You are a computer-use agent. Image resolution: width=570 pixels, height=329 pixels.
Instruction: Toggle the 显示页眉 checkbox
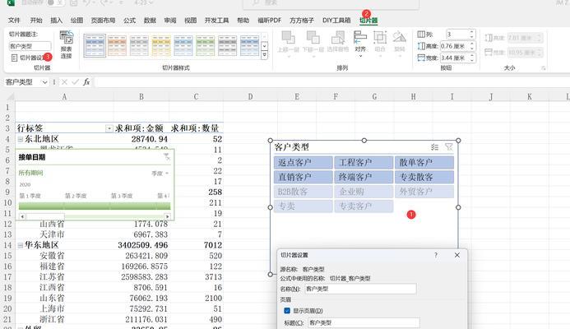tap(287, 311)
